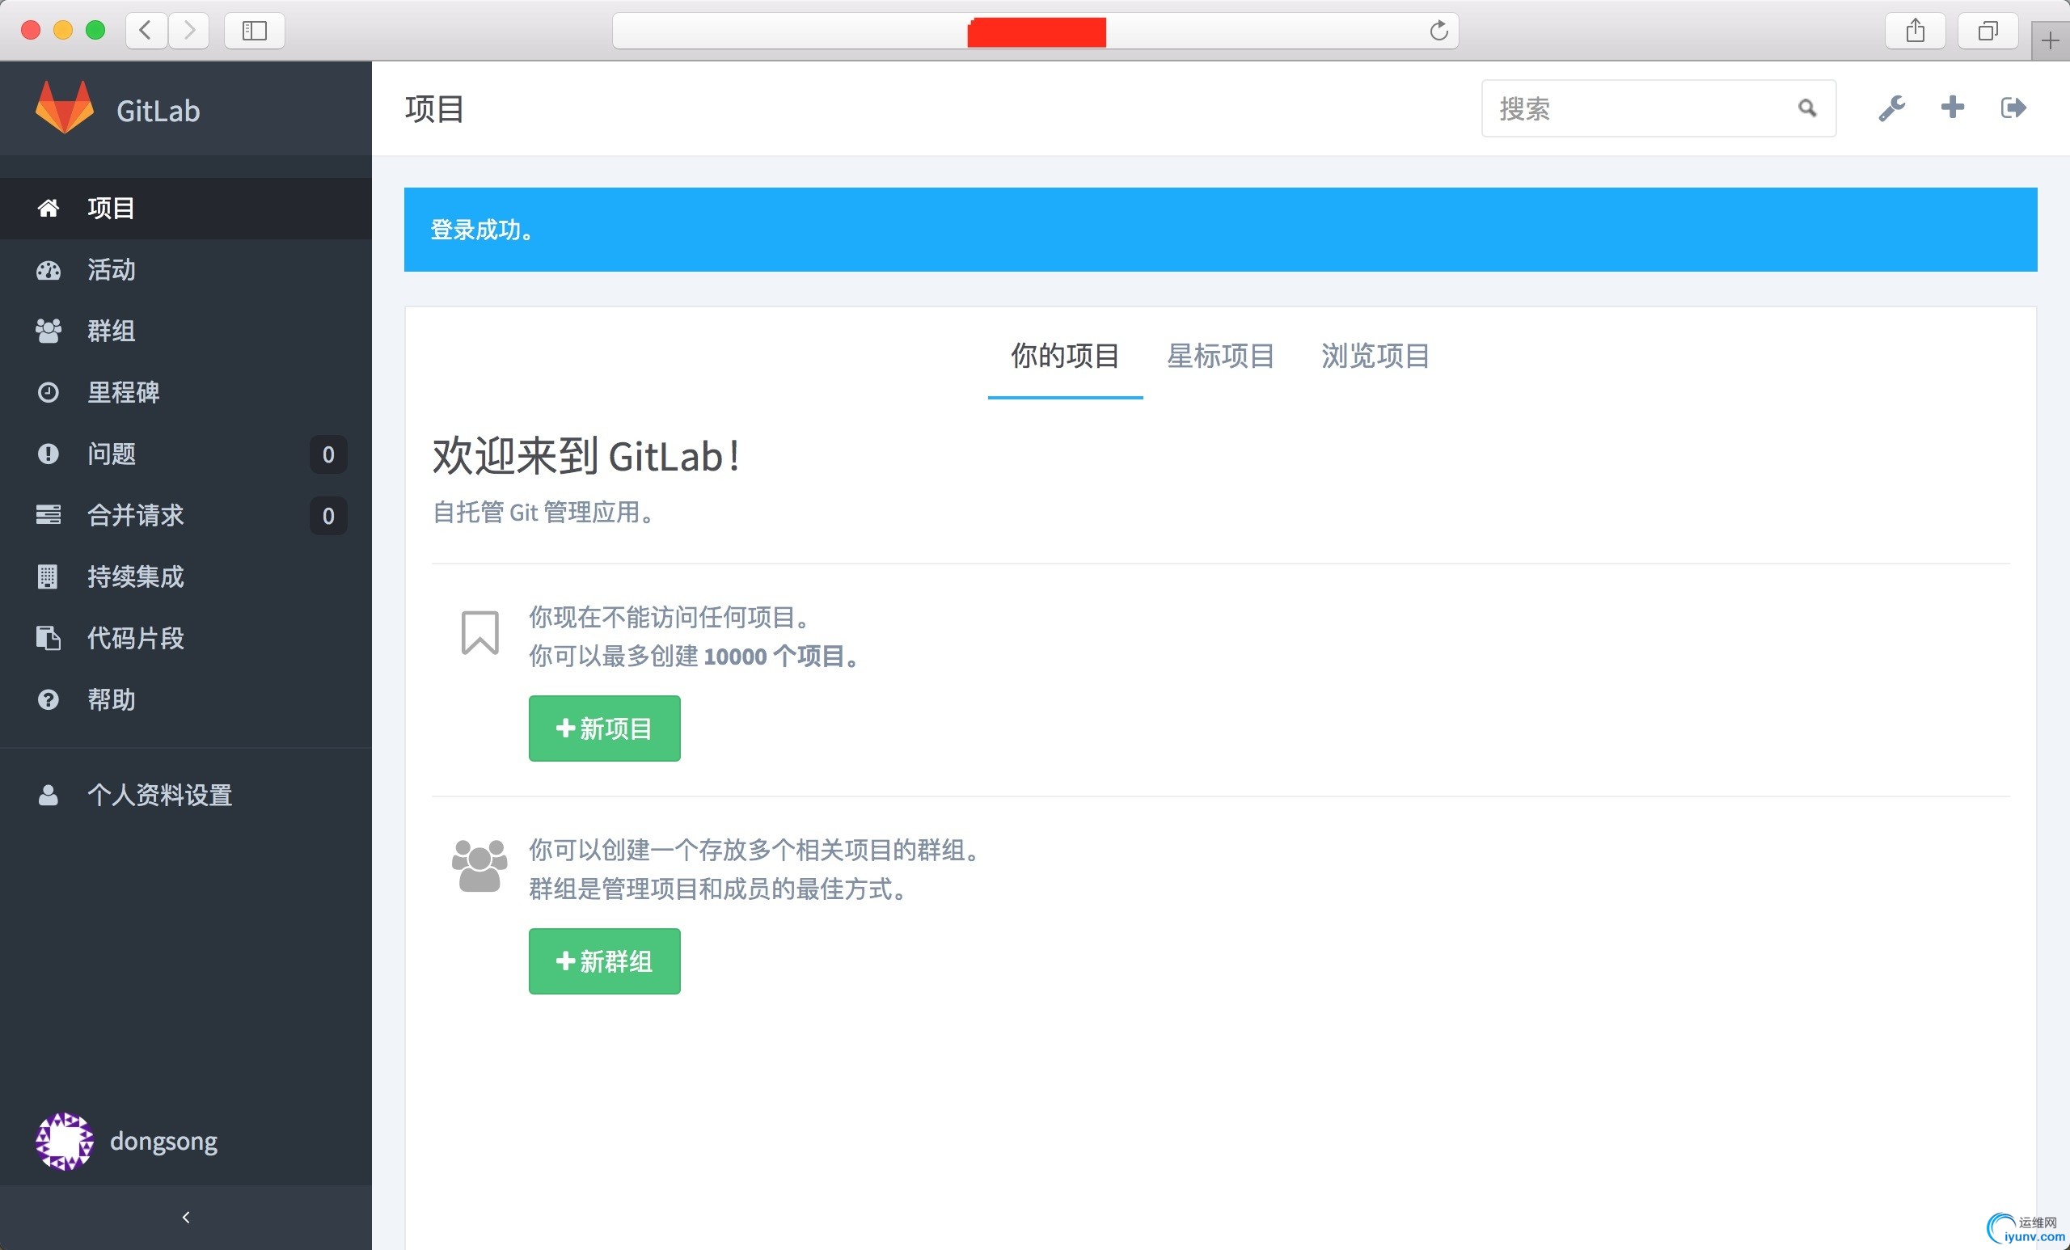Reload the page using the refresh icon
The image size is (2070, 1250).
tap(1438, 31)
